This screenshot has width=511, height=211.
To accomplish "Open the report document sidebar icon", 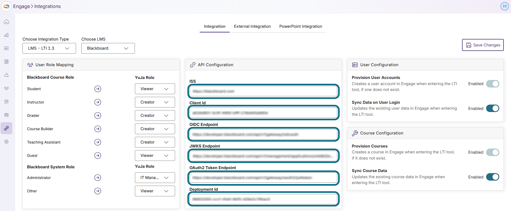I will tap(6, 62).
